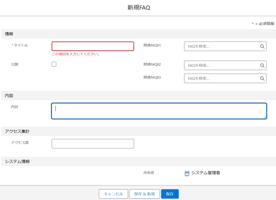Focus the required タイトル text field

click(93, 46)
